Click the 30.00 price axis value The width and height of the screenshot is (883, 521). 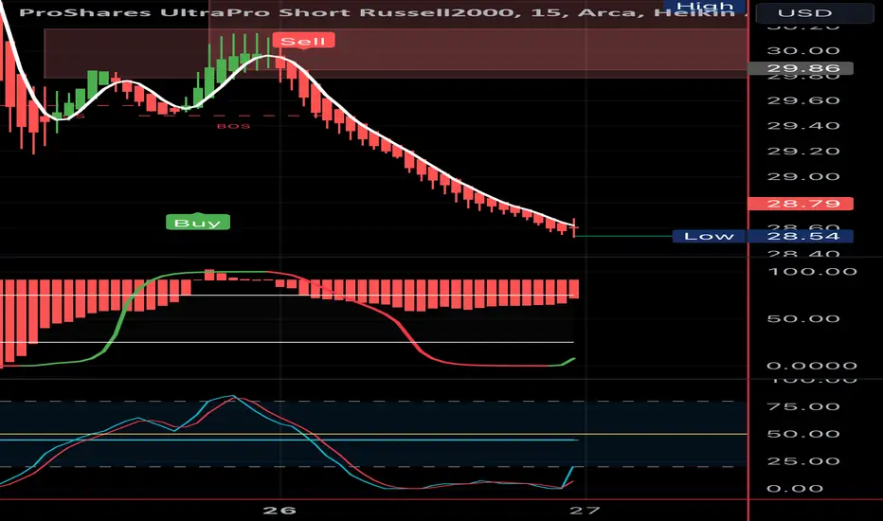tap(803, 51)
